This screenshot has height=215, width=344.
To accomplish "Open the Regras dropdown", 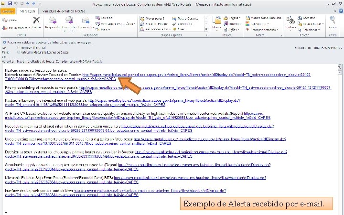I will click(x=232, y=18).
